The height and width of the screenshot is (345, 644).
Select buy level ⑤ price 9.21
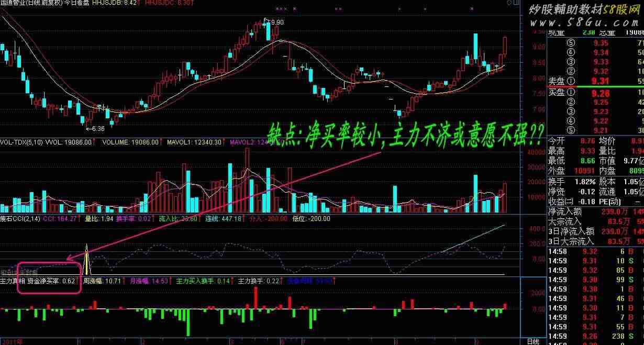click(x=601, y=131)
